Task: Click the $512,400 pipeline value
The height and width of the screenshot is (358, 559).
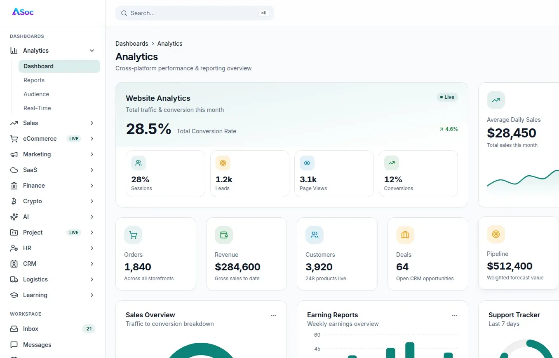Action: (x=510, y=266)
